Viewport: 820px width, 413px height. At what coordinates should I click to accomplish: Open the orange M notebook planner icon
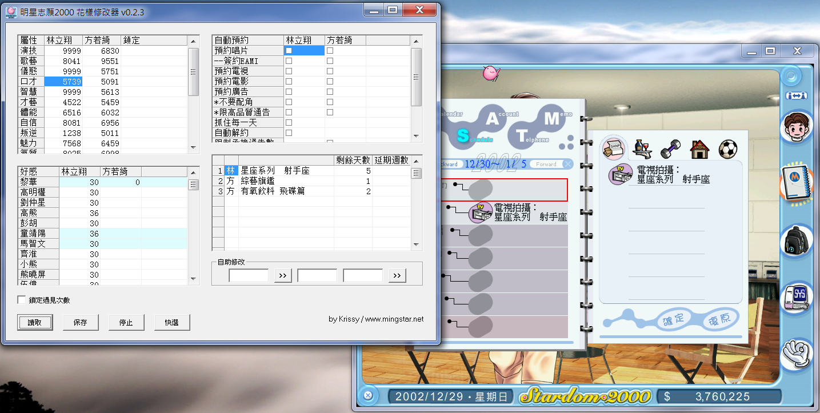click(x=797, y=184)
